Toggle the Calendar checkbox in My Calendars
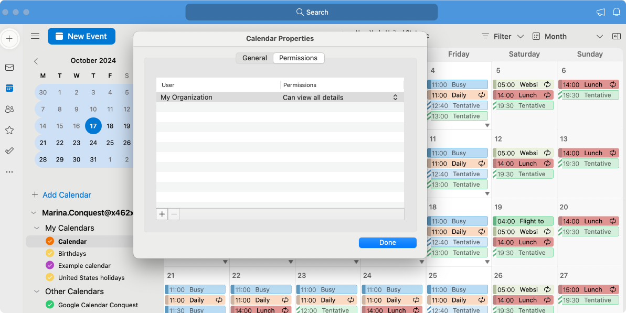Viewport: 626px width, 313px height. [49, 241]
